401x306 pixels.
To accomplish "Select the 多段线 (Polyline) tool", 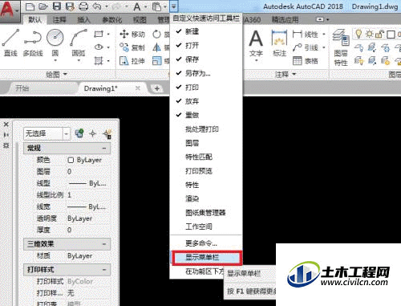I will (x=33, y=43).
